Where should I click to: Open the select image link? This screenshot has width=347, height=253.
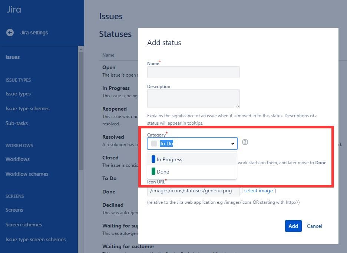coord(258,190)
